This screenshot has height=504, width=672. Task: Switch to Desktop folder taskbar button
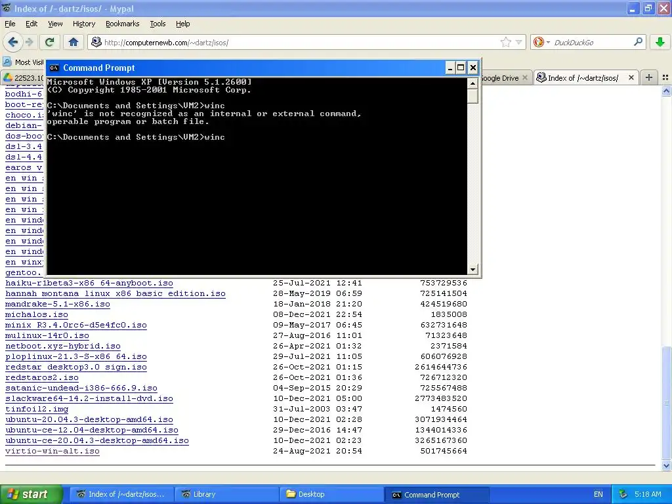[x=331, y=495]
